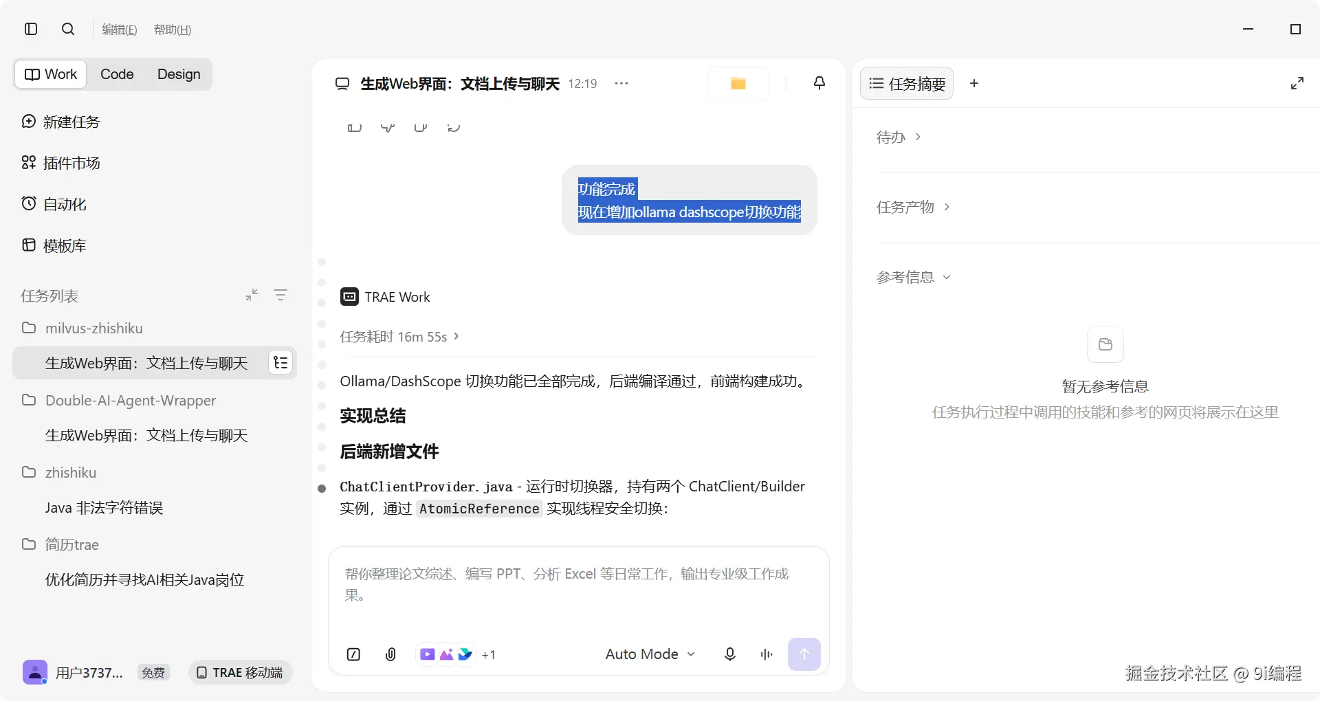This screenshot has width=1320, height=701.
Task: Click the 新建任务 plus icon
Action: 29,122
